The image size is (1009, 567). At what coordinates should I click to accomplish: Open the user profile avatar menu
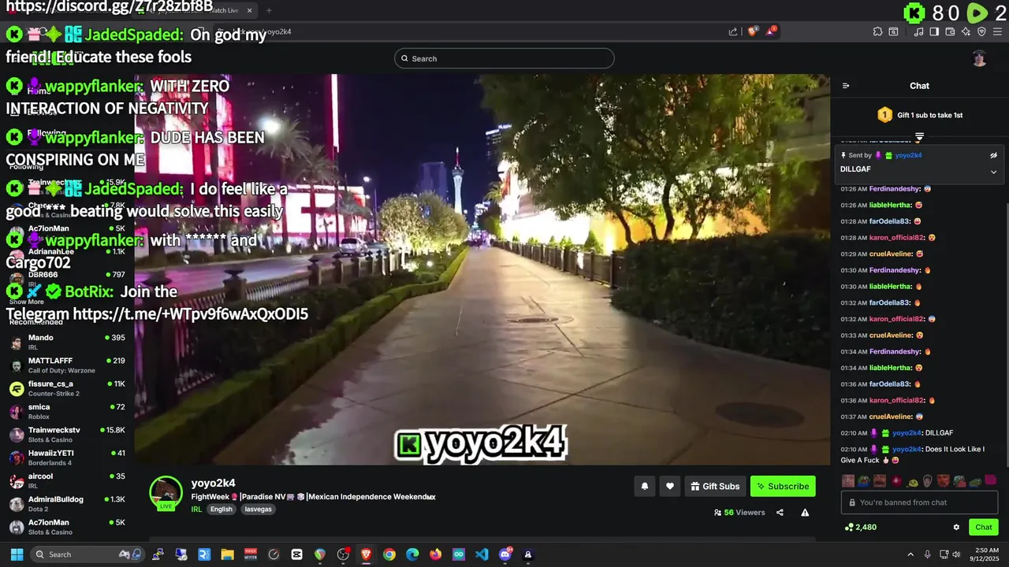point(979,58)
